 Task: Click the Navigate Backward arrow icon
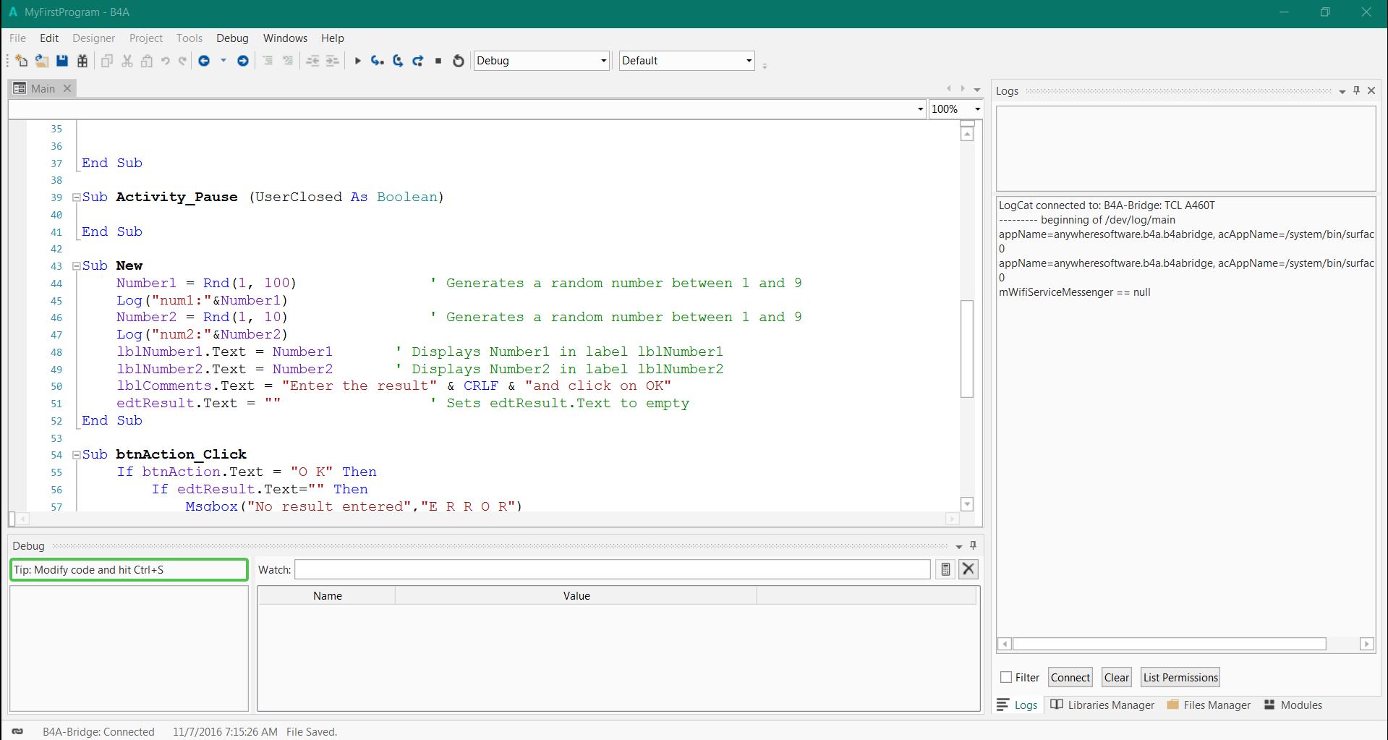click(204, 61)
